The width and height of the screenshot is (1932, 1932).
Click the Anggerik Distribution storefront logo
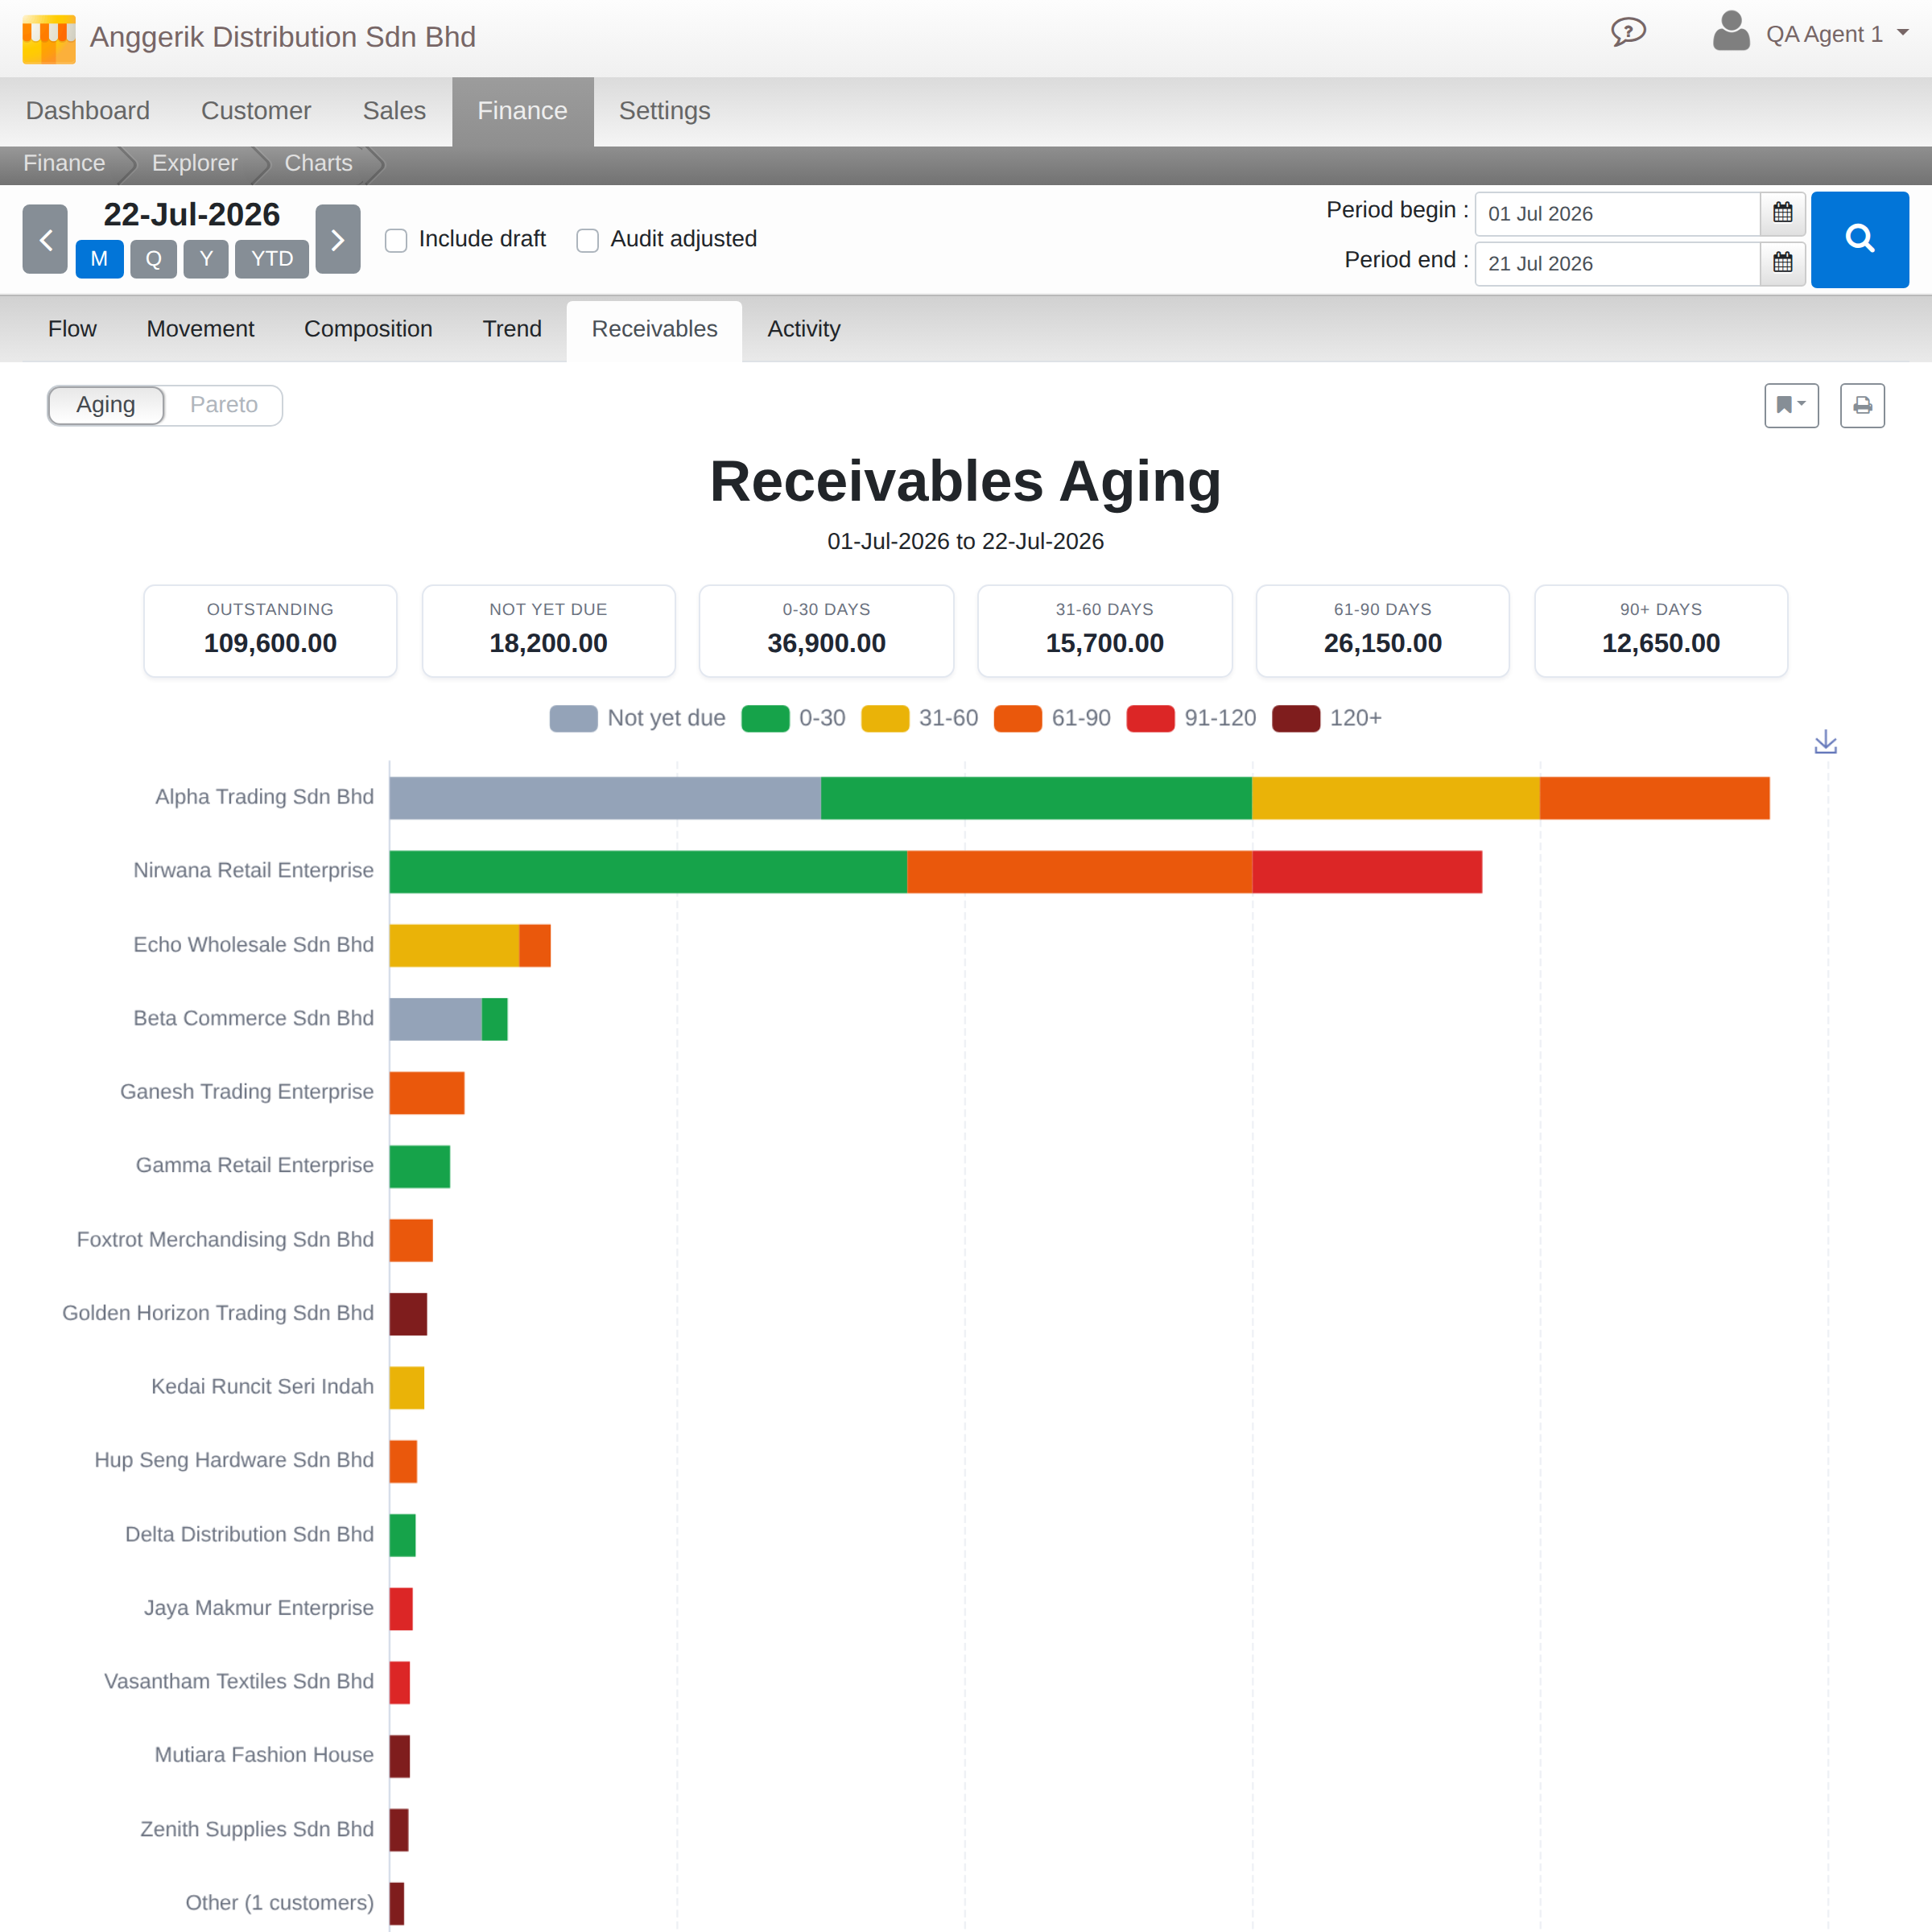48,38
